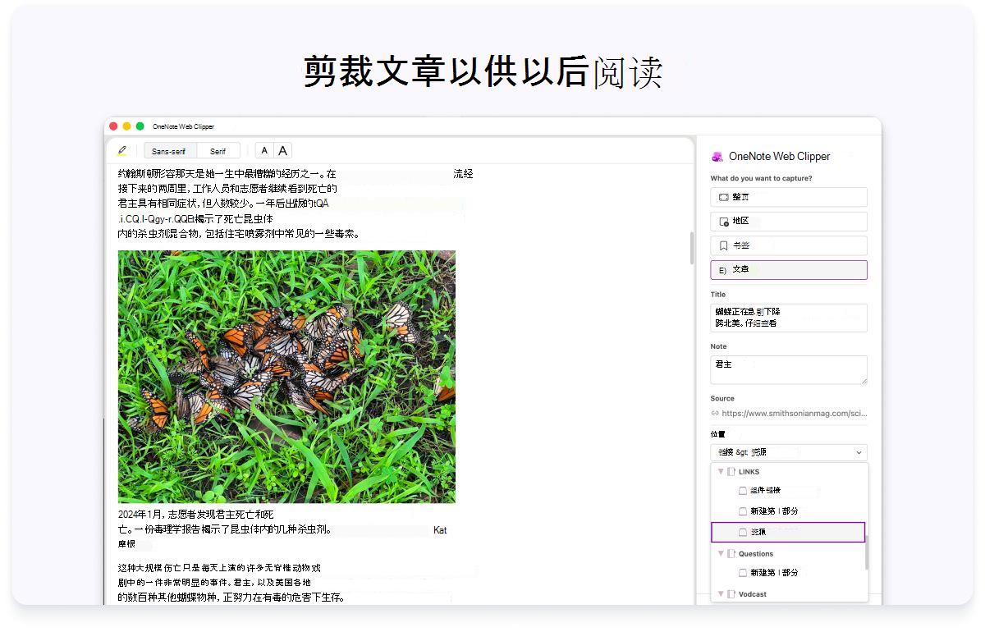Click the butterflies photo in the article
The image size is (985, 632).
pos(286,377)
